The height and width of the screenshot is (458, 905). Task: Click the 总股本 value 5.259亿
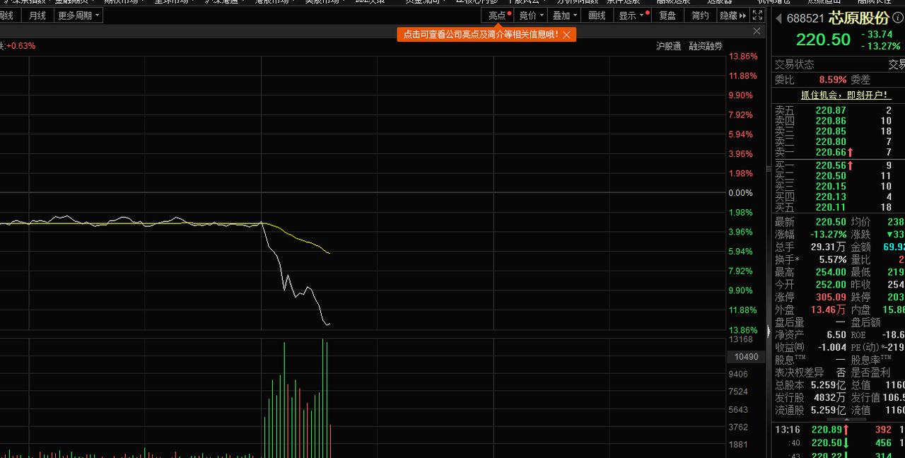pos(829,385)
